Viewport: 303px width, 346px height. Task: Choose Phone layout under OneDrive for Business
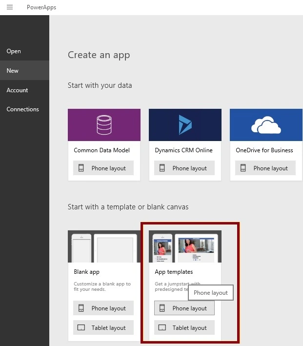pos(265,168)
